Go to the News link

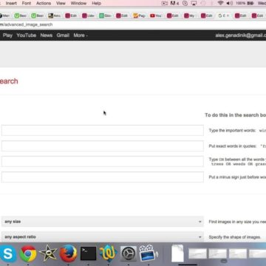coord(47,35)
